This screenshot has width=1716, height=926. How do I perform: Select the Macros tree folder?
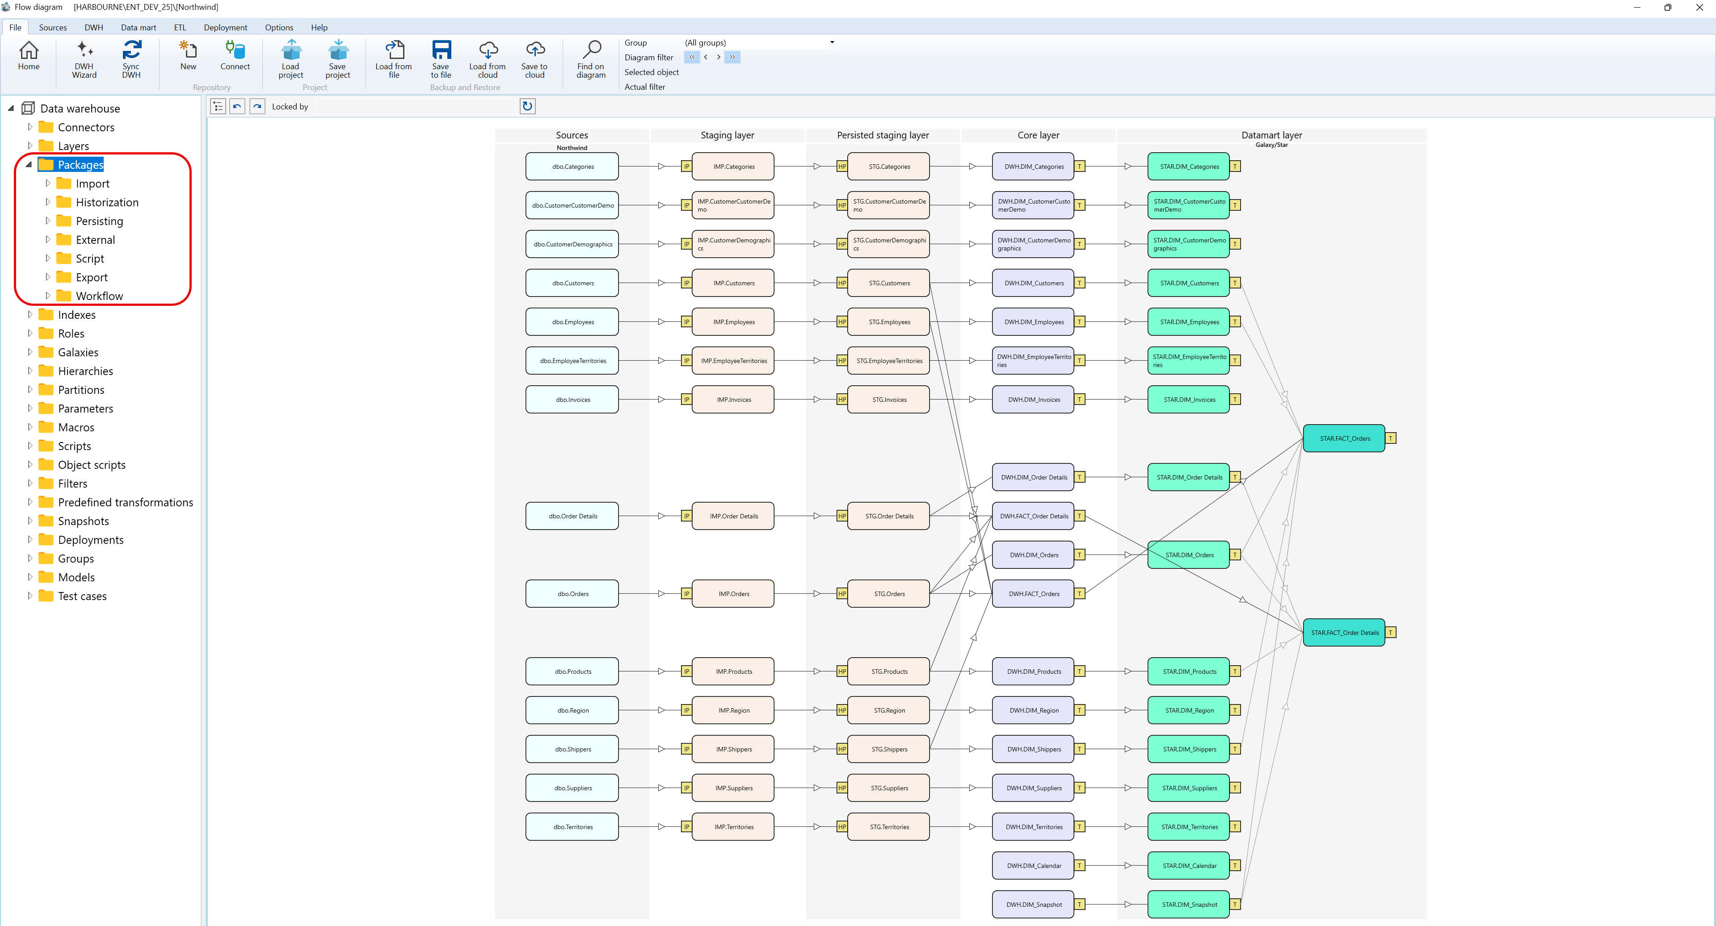[76, 427]
